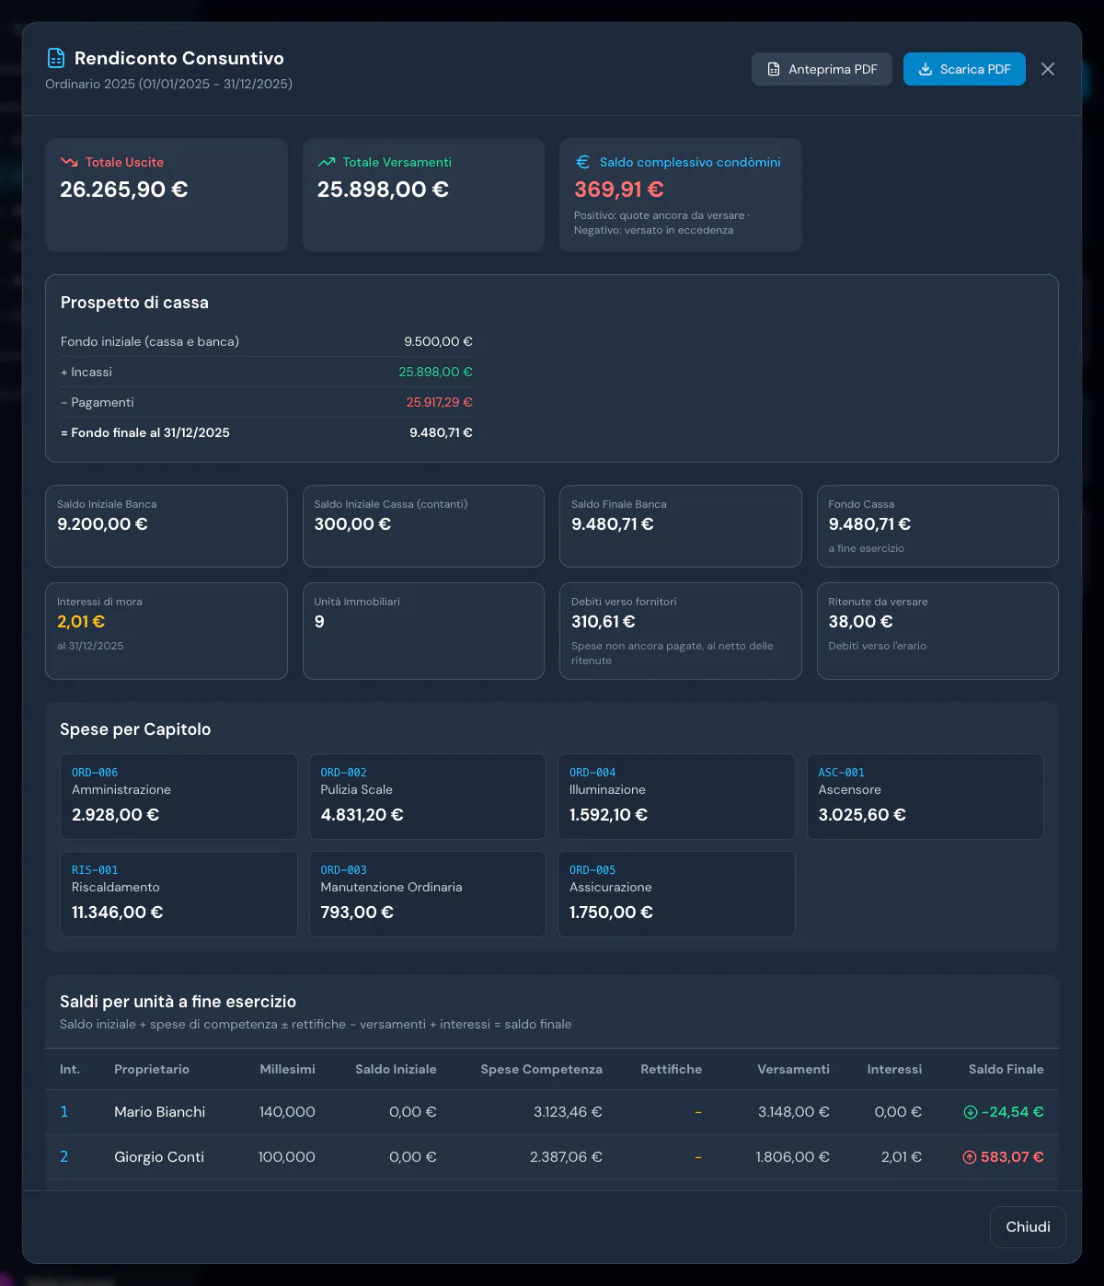Download the report with Scarica PDF
Image resolution: width=1104 pixels, height=1286 pixels.
coord(964,69)
